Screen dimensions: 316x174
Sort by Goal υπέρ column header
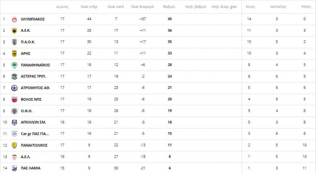89,7
